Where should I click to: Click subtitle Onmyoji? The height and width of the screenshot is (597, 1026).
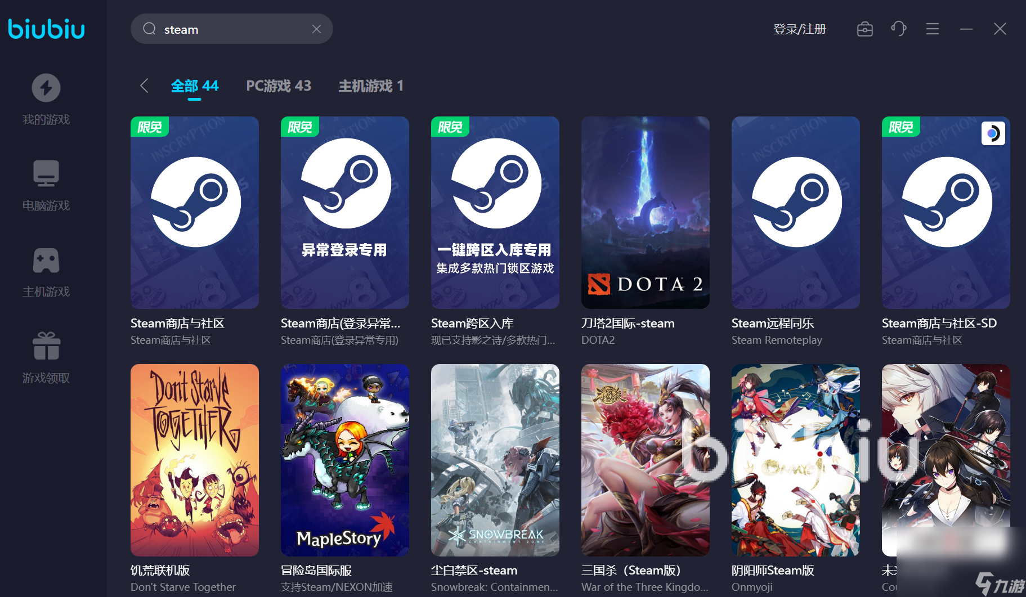click(x=752, y=587)
